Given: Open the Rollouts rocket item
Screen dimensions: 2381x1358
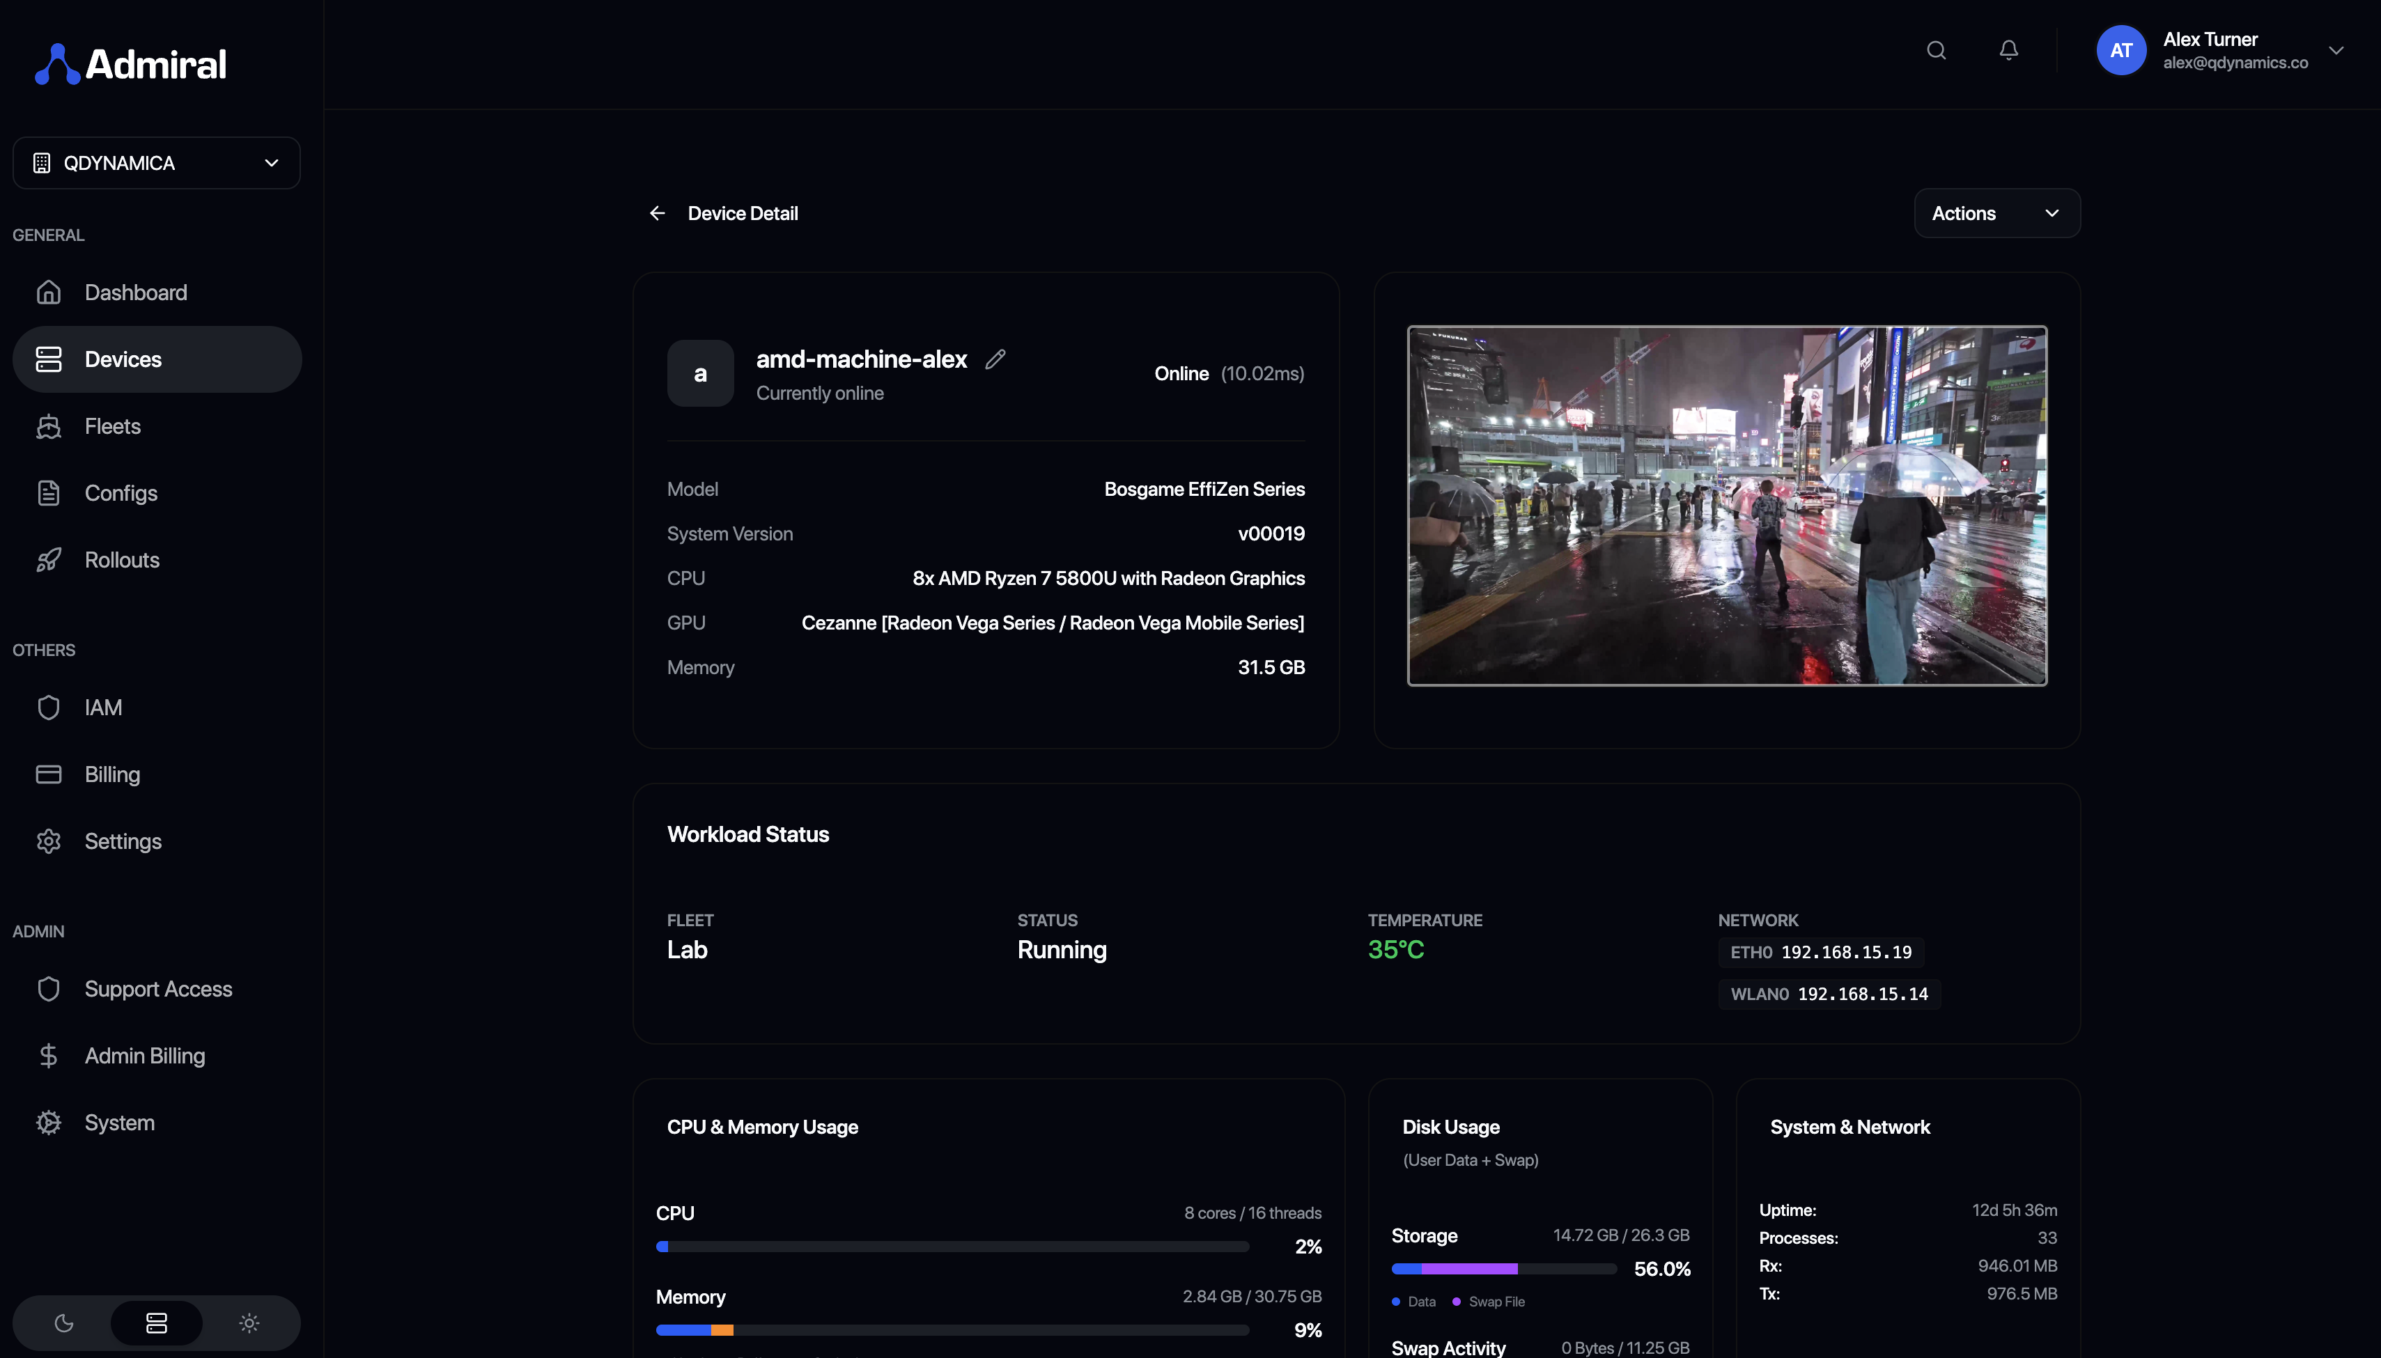Looking at the screenshot, I should [x=121, y=560].
